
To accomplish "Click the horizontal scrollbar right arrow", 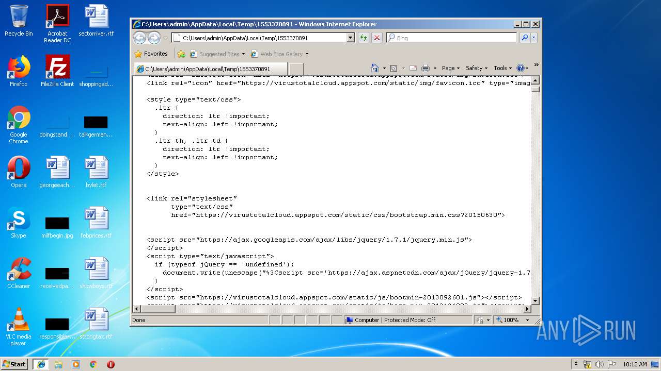I will (x=527, y=309).
